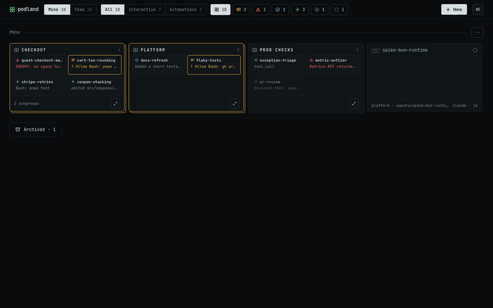Select the Interactive 7 filter tab
This screenshot has height=308, width=493.
pyautogui.click(x=145, y=10)
